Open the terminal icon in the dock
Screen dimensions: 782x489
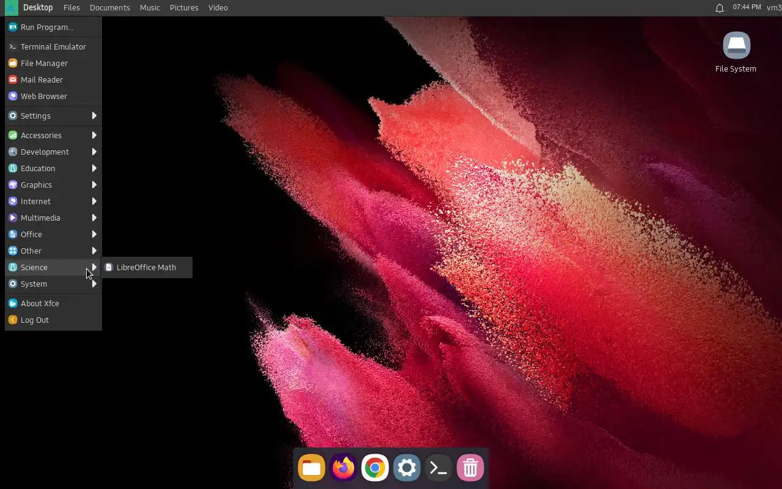coord(439,468)
